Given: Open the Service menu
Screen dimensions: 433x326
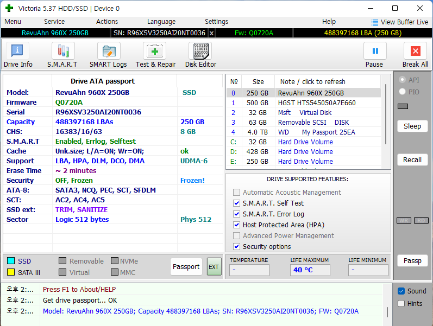Looking at the screenshot, I should pos(54,22).
